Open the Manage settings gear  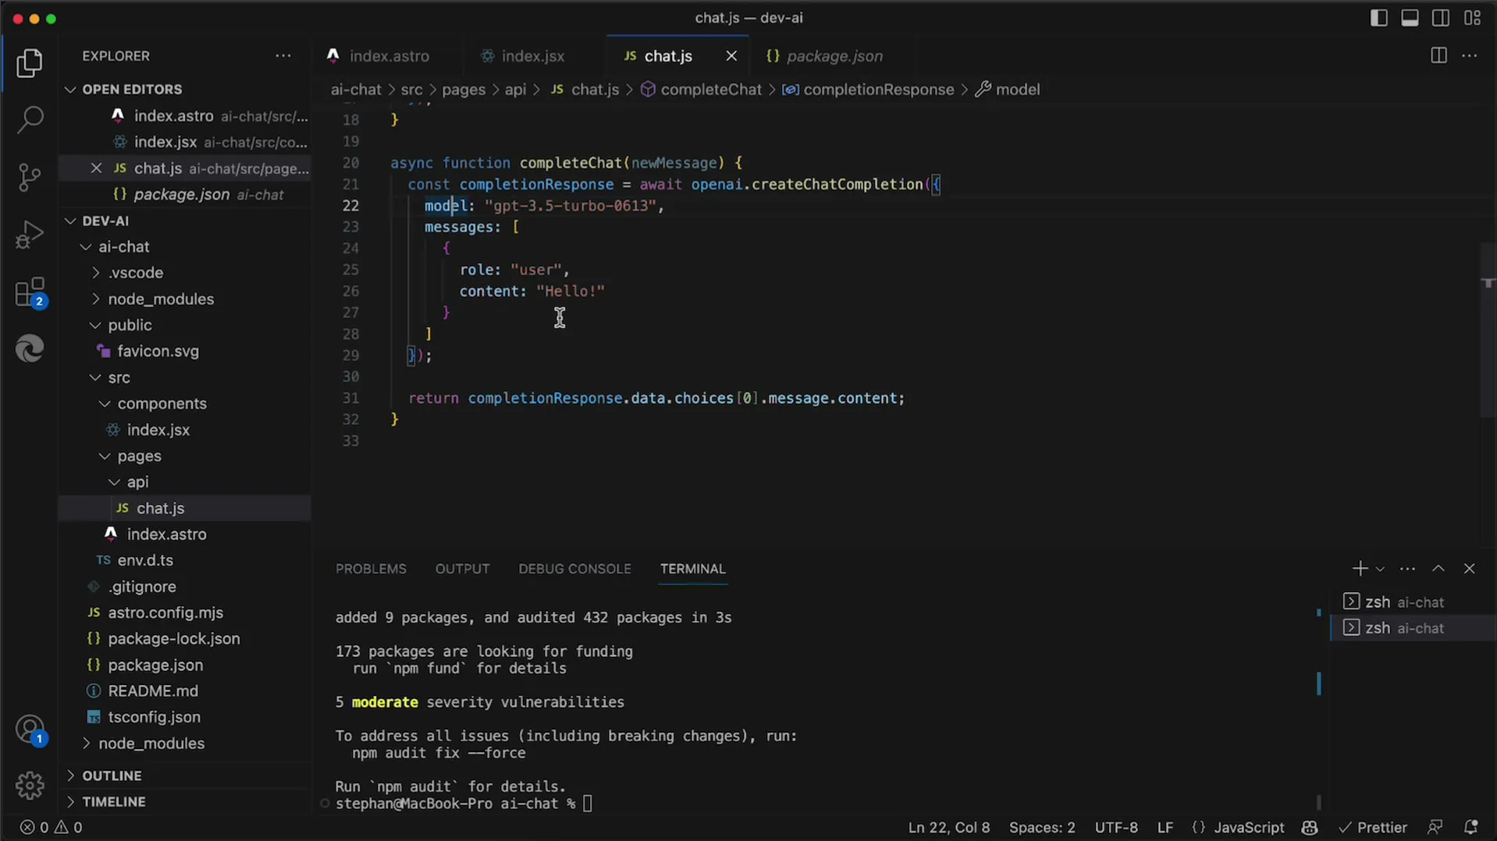pyautogui.click(x=30, y=786)
